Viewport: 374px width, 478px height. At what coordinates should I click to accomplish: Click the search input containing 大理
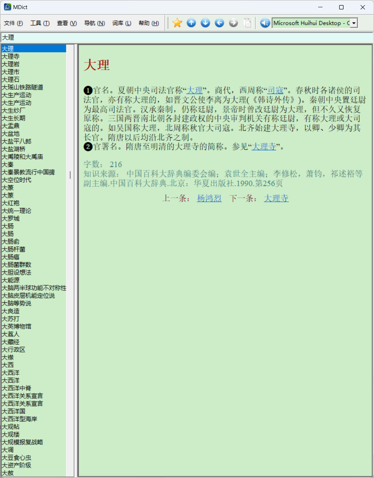click(x=187, y=37)
